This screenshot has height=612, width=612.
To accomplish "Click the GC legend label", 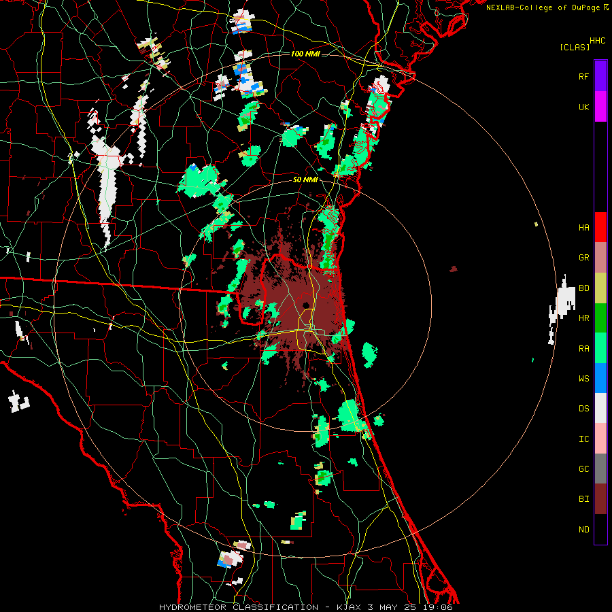I will 583,469.
